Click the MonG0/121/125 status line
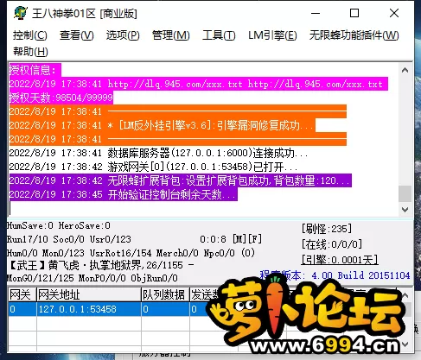The height and width of the screenshot is (360, 421). click(92, 278)
